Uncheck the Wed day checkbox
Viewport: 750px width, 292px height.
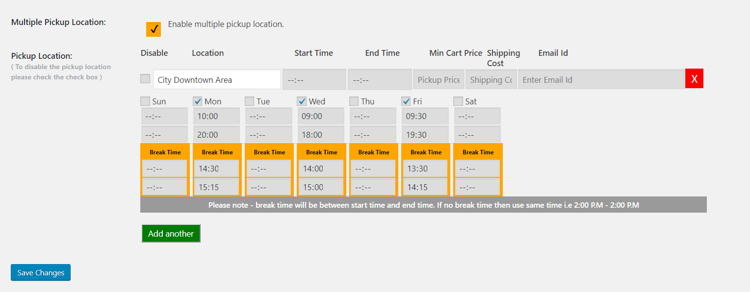pyautogui.click(x=302, y=101)
